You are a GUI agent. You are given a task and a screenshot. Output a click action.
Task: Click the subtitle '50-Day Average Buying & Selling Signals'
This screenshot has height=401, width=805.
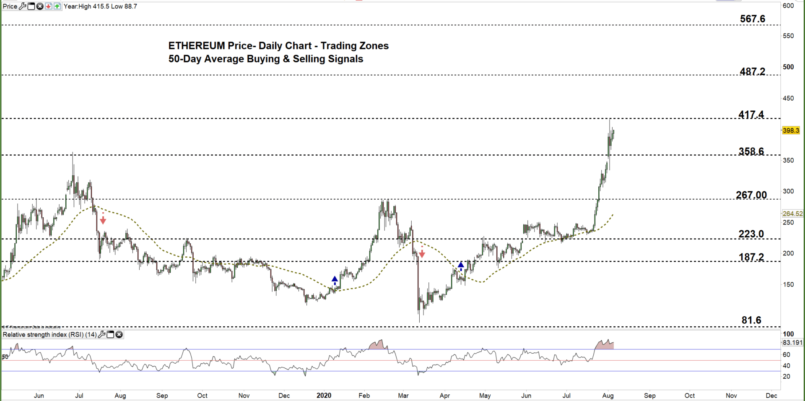point(266,59)
